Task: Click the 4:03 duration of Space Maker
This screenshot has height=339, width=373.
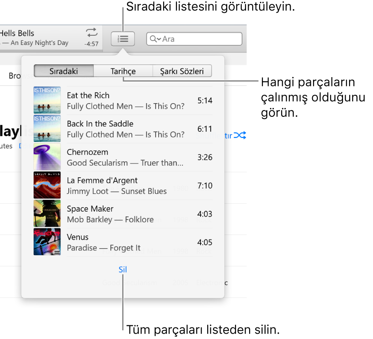Action: click(205, 214)
